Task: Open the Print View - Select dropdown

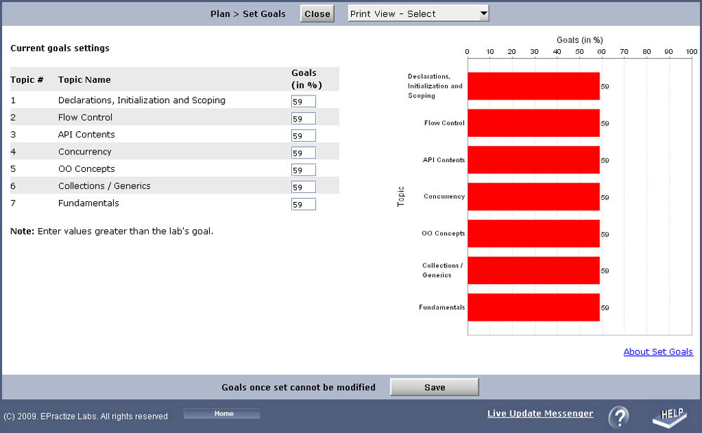Action: coord(418,13)
